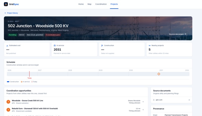Click the in-service diamond marker on timeline

click(159, 74)
